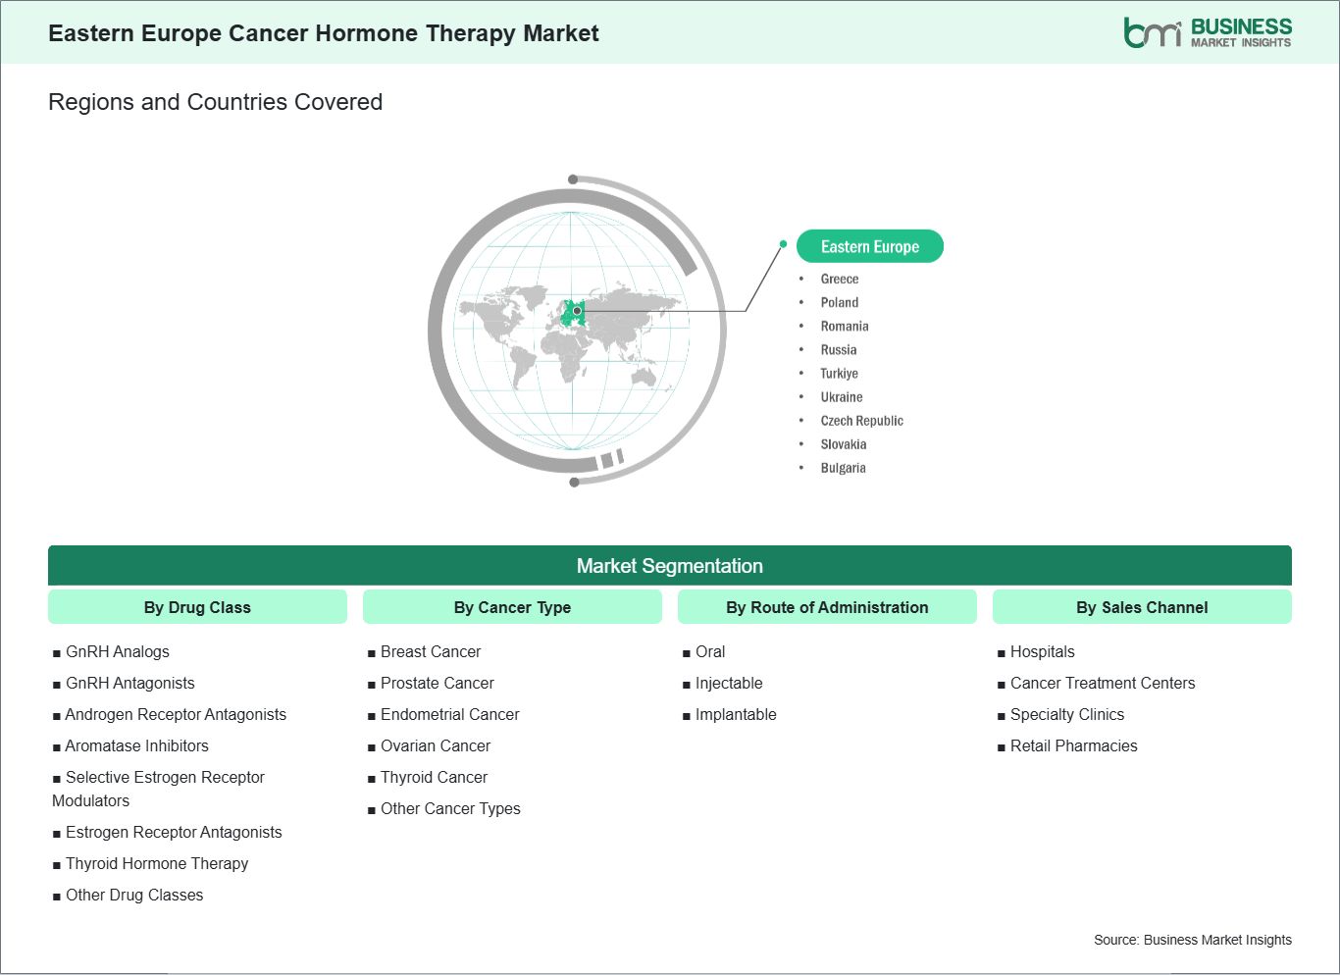The image size is (1340, 975).
Task: Click the gray dot atop the globe ring
Action: tap(573, 180)
